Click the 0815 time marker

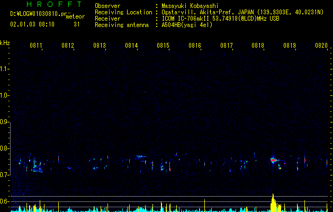pyautogui.click(x=163, y=45)
